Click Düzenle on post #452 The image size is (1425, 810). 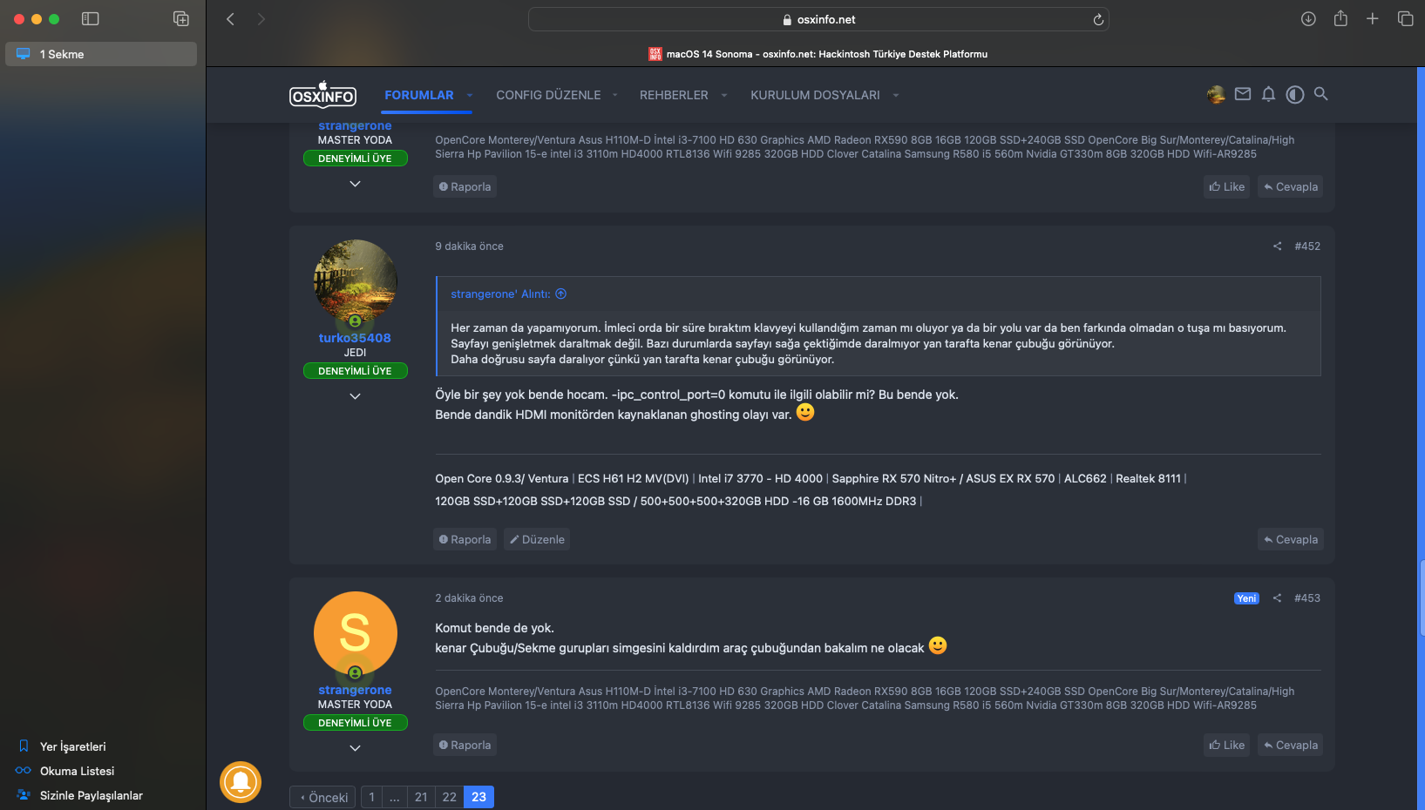[537, 540]
